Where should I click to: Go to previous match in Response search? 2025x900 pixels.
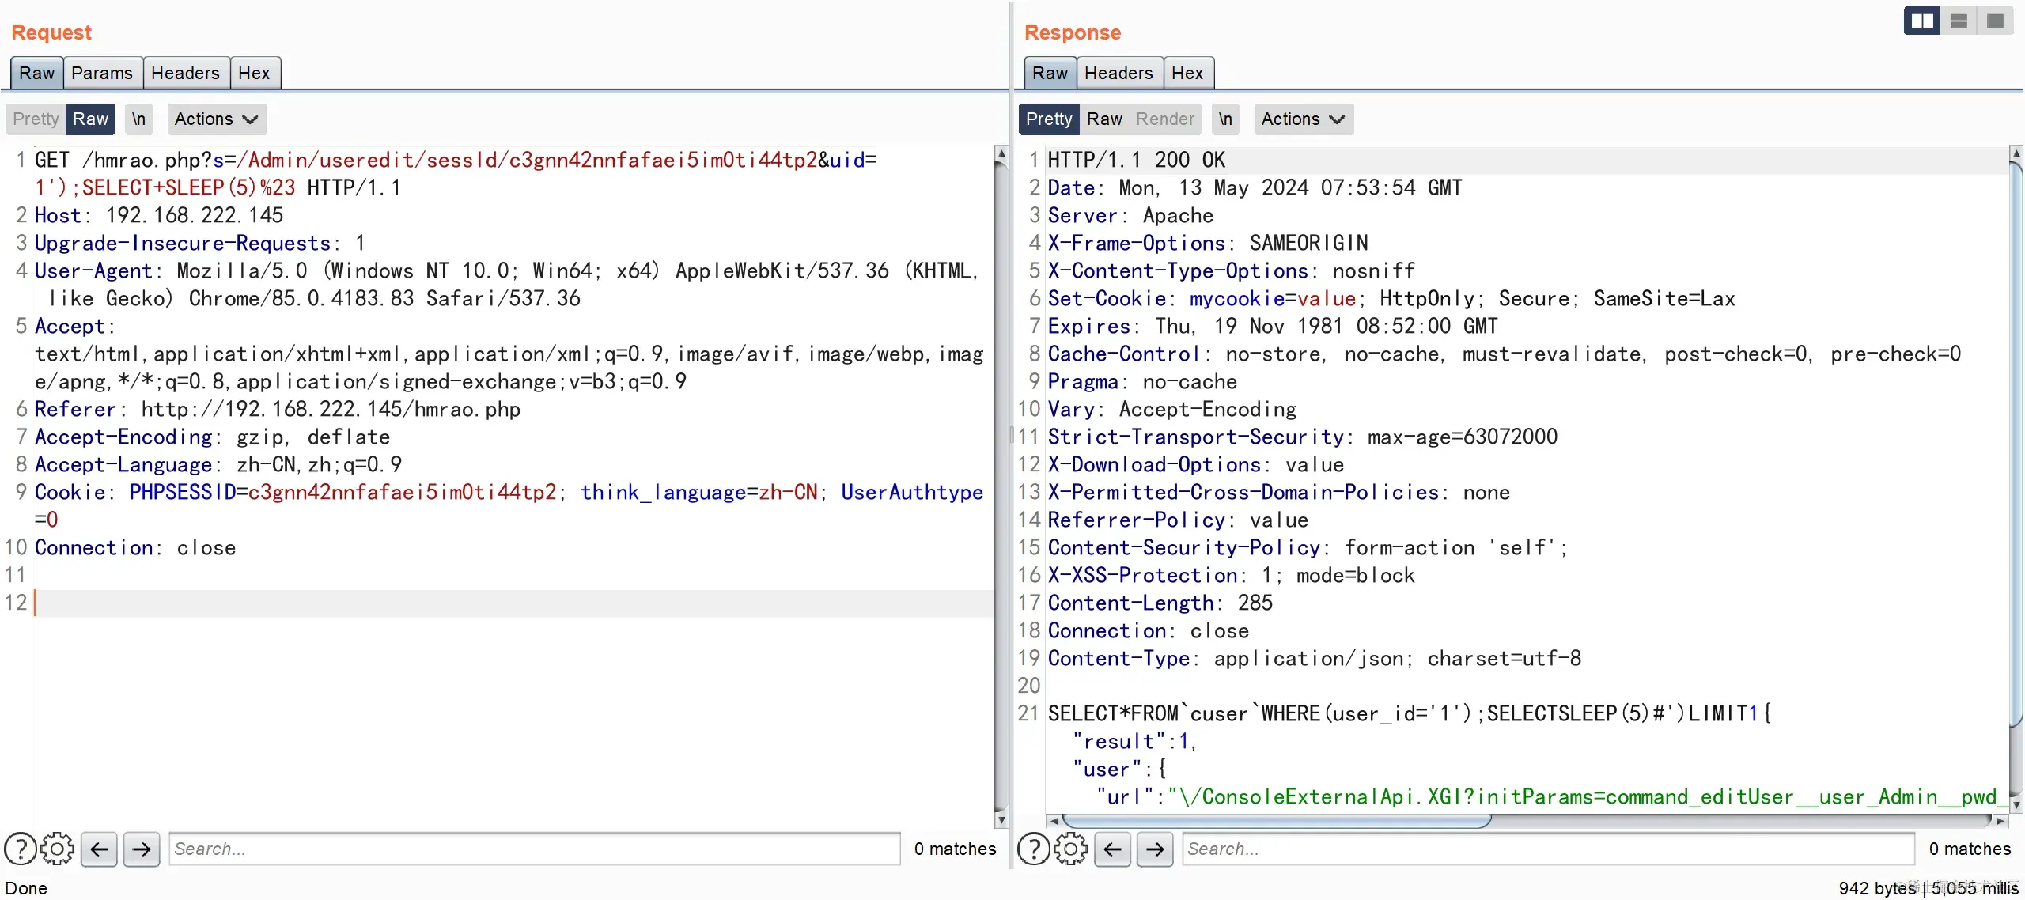click(1112, 849)
